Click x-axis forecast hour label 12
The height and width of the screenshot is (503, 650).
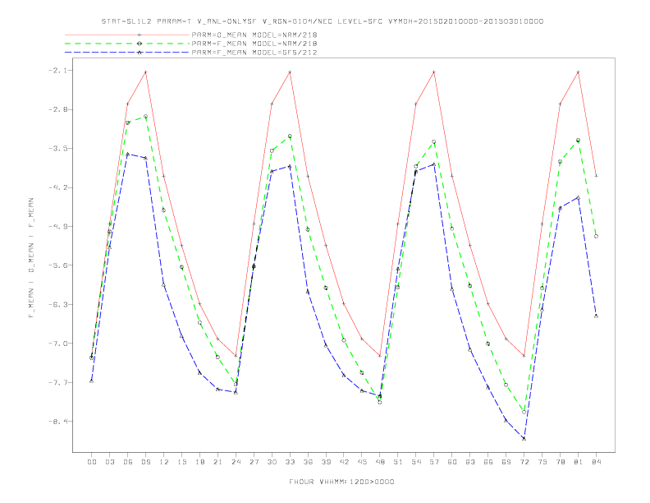coord(164,462)
